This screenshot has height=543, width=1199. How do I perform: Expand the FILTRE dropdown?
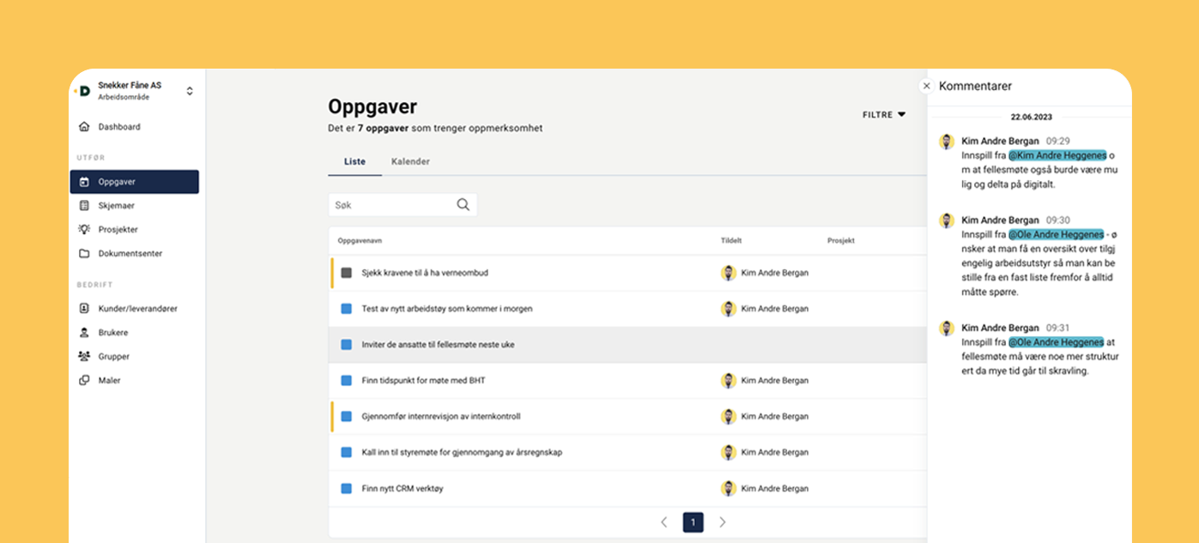click(x=884, y=115)
